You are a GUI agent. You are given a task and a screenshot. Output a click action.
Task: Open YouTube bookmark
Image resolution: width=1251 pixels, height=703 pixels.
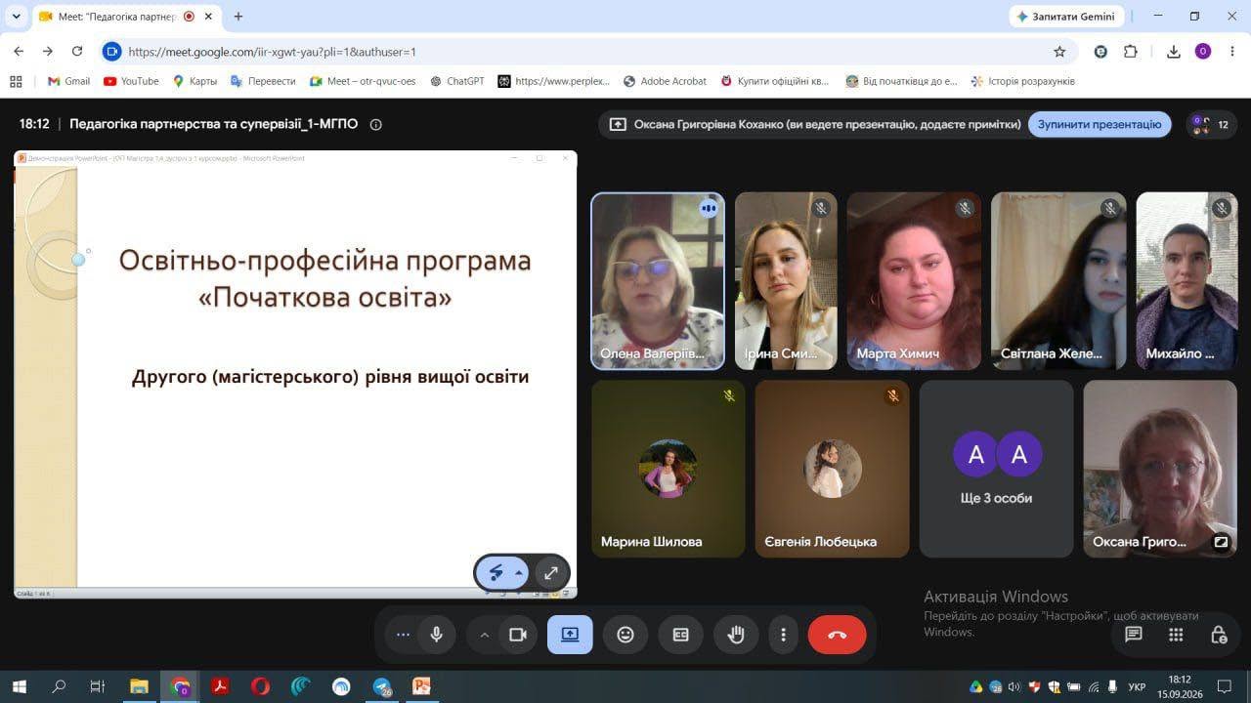tap(131, 81)
